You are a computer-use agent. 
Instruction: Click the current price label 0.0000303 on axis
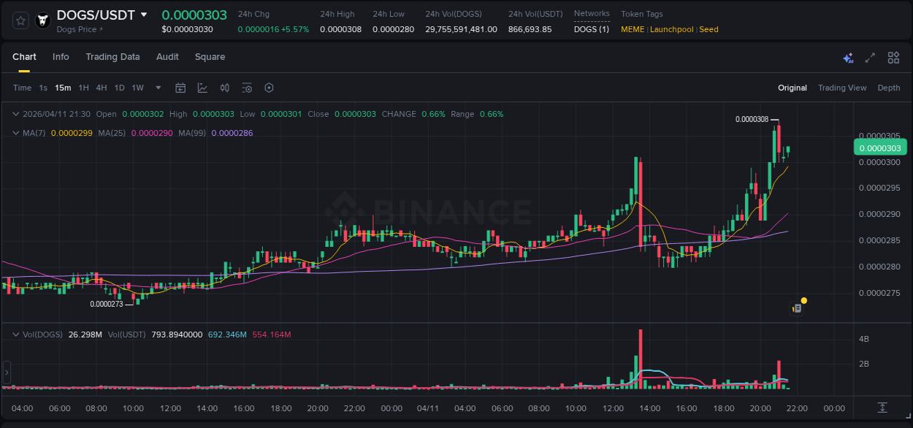[x=880, y=148]
